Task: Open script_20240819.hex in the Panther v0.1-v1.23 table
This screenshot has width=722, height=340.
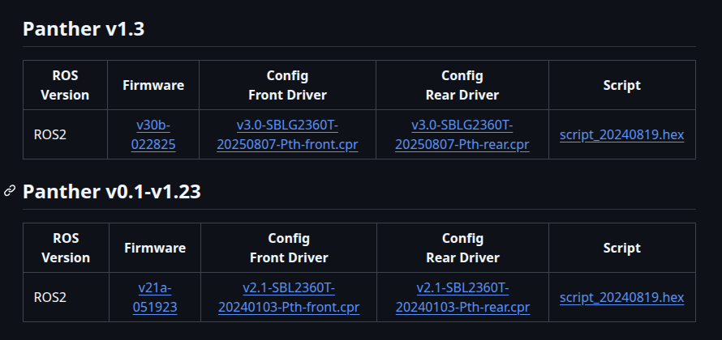Action: pos(621,297)
